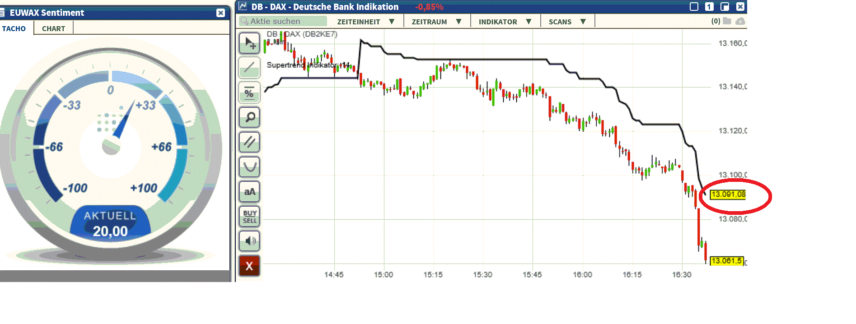Click the yellow 13.081,5 price label
Screen dimensions: 856x324
(x=727, y=261)
